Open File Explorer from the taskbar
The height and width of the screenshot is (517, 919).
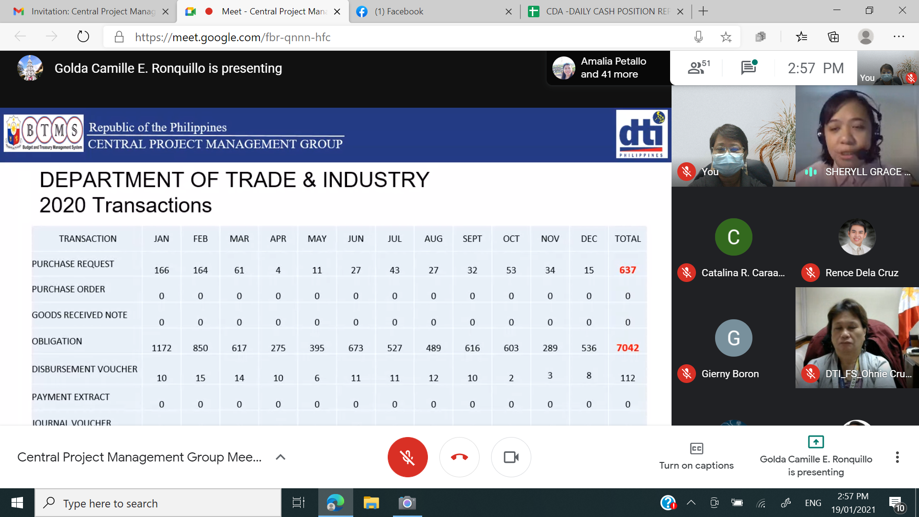tap(371, 503)
